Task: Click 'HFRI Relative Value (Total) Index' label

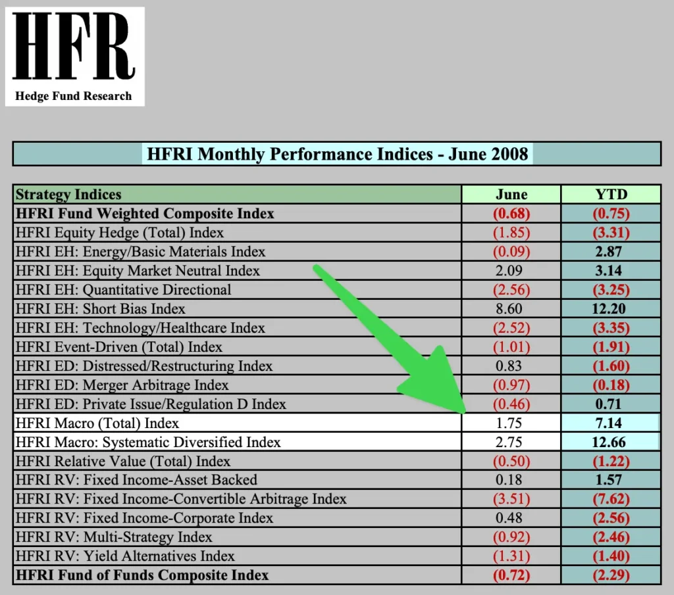Action: click(123, 461)
